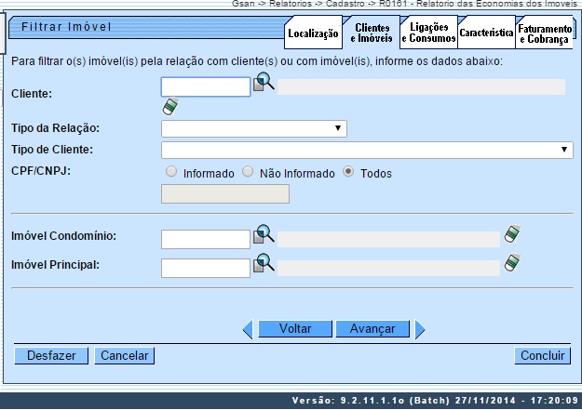The image size is (582, 410).
Task: Focus the Cliente code input field
Action: pos(205,87)
